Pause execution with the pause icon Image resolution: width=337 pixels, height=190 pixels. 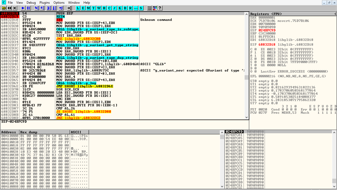click(28, 8)
